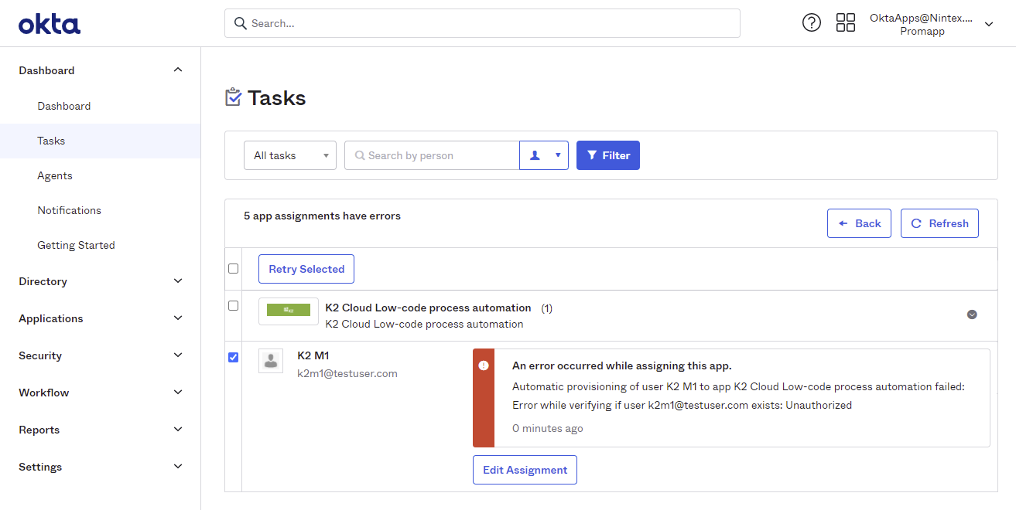Expand the K2 Cloud app row arrow
1016x510 pixels.
972,314
